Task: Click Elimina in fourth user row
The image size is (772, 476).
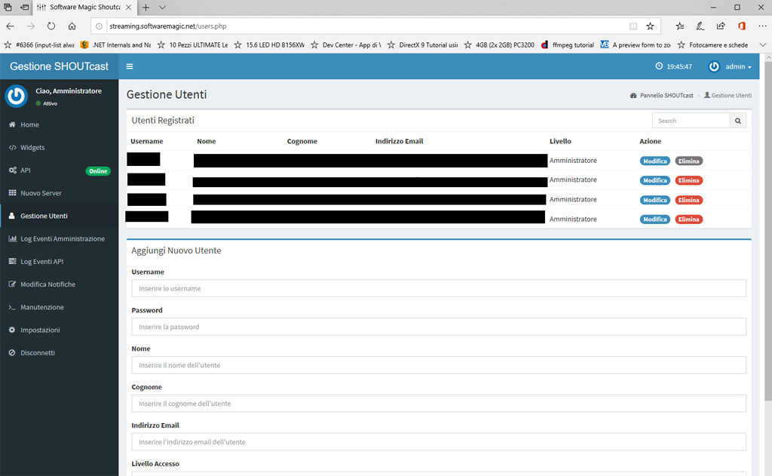Action: click(688, 220)
